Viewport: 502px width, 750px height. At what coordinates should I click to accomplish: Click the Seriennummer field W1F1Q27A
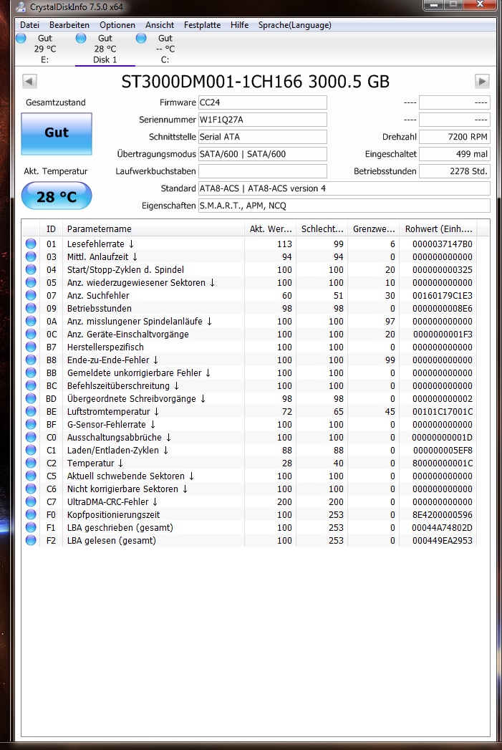[263, 120]
